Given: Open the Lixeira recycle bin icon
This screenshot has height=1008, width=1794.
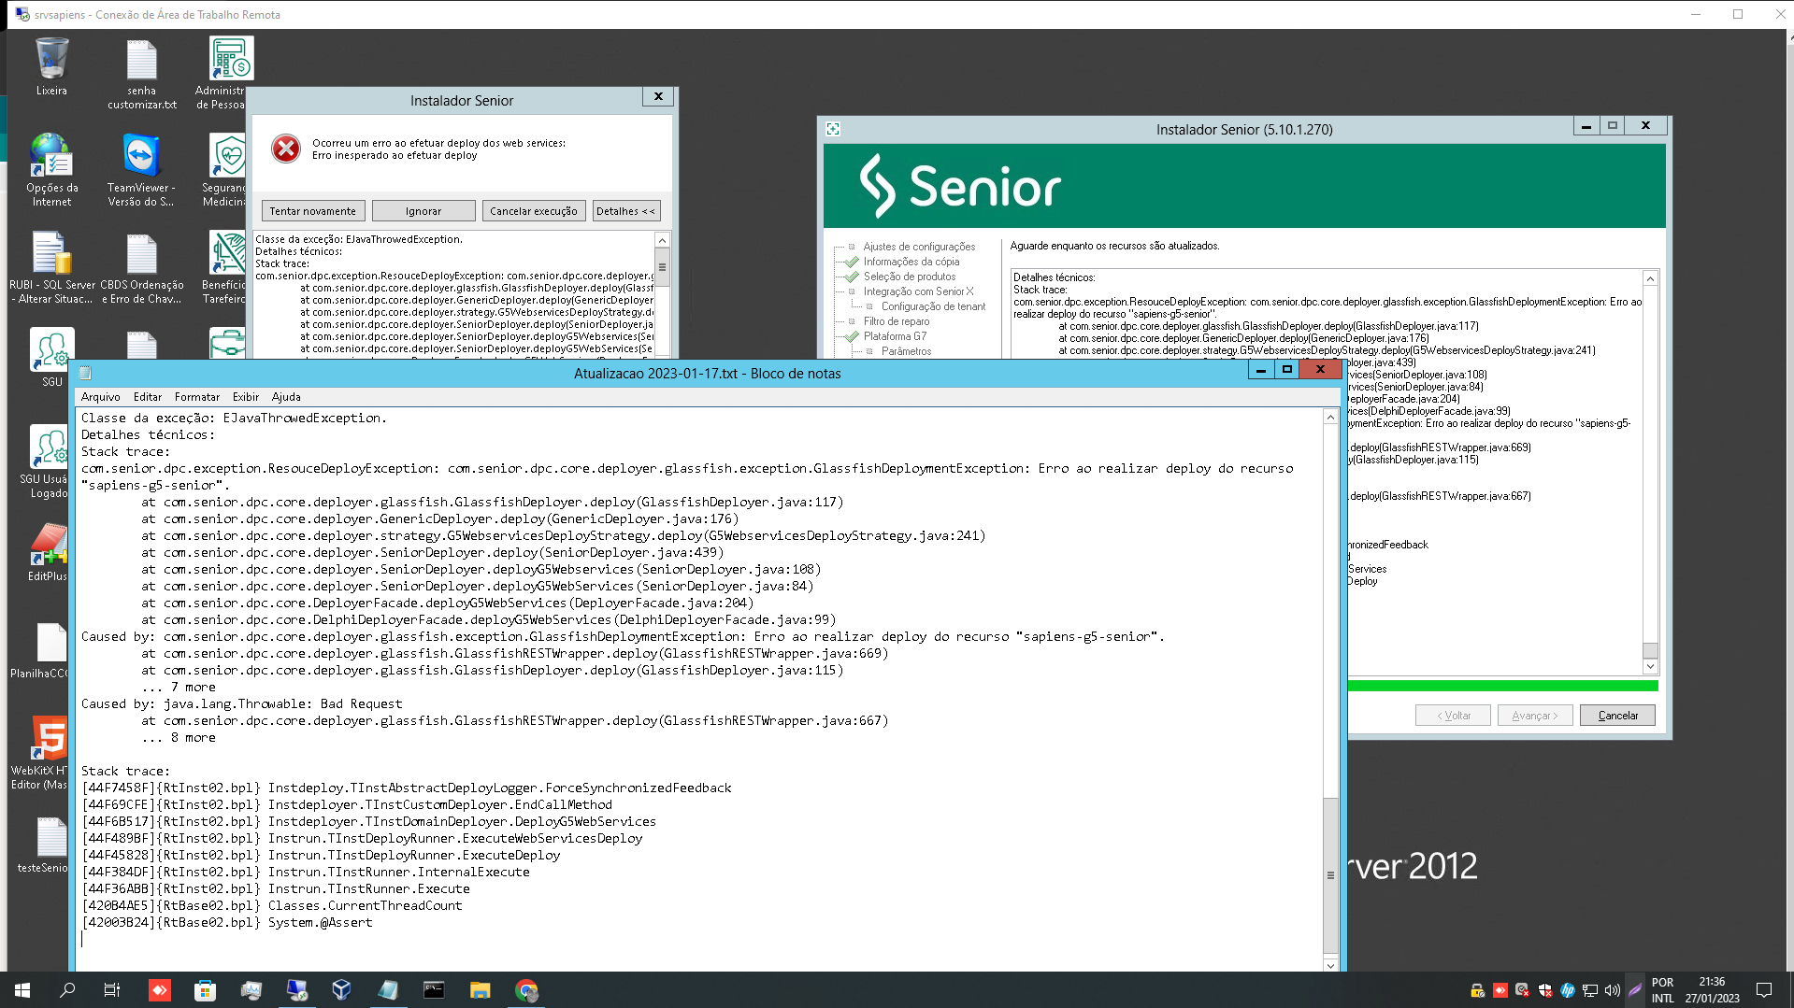Looking at the screenshot, I should (x=51, y=66).
